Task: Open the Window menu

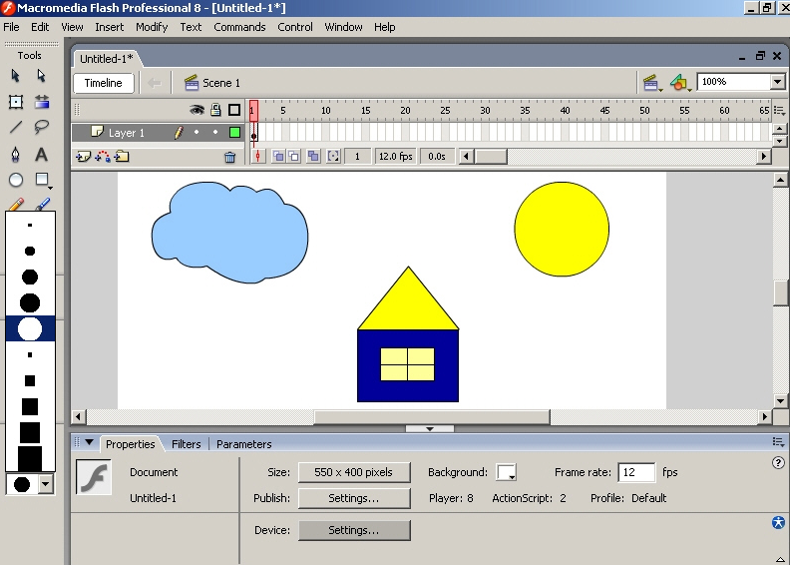Action: pyautogui.click(x=343, y=27)
